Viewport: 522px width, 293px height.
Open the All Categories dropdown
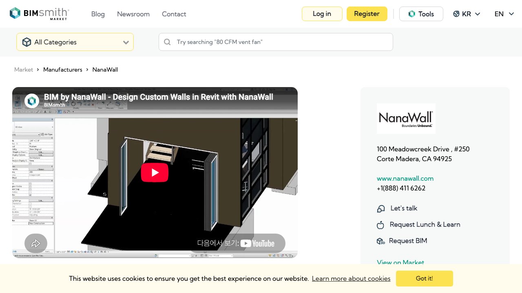point(75,42)
